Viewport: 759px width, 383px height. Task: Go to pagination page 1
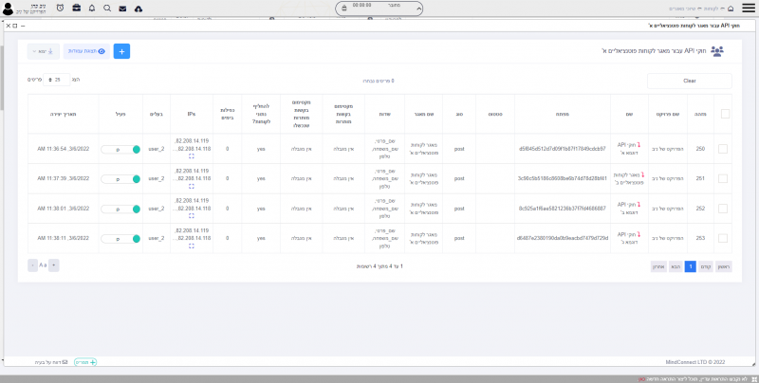pos(691,266)
